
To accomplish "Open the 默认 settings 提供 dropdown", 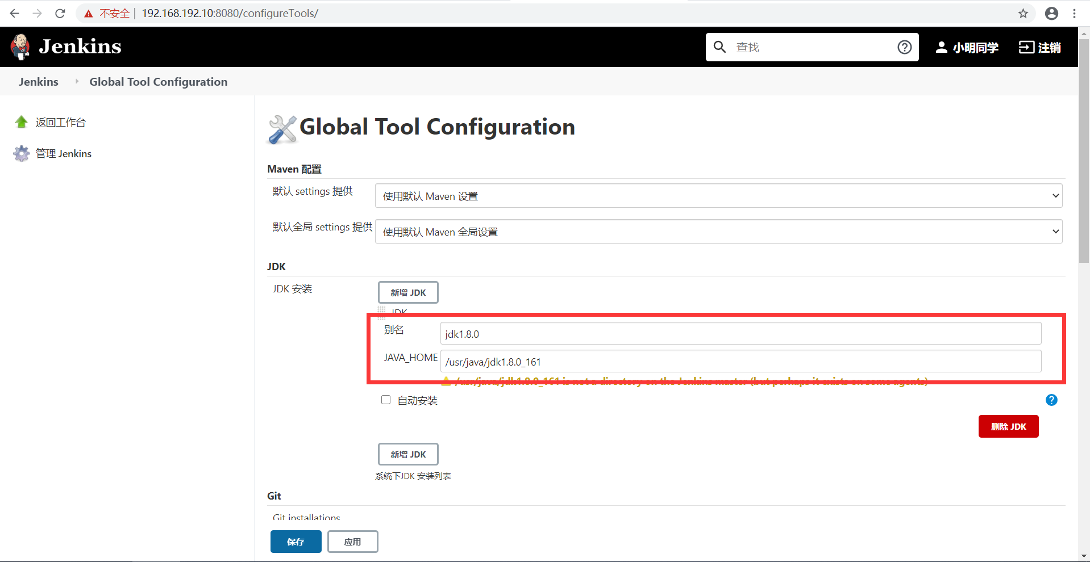I will [x=718, y=196].
